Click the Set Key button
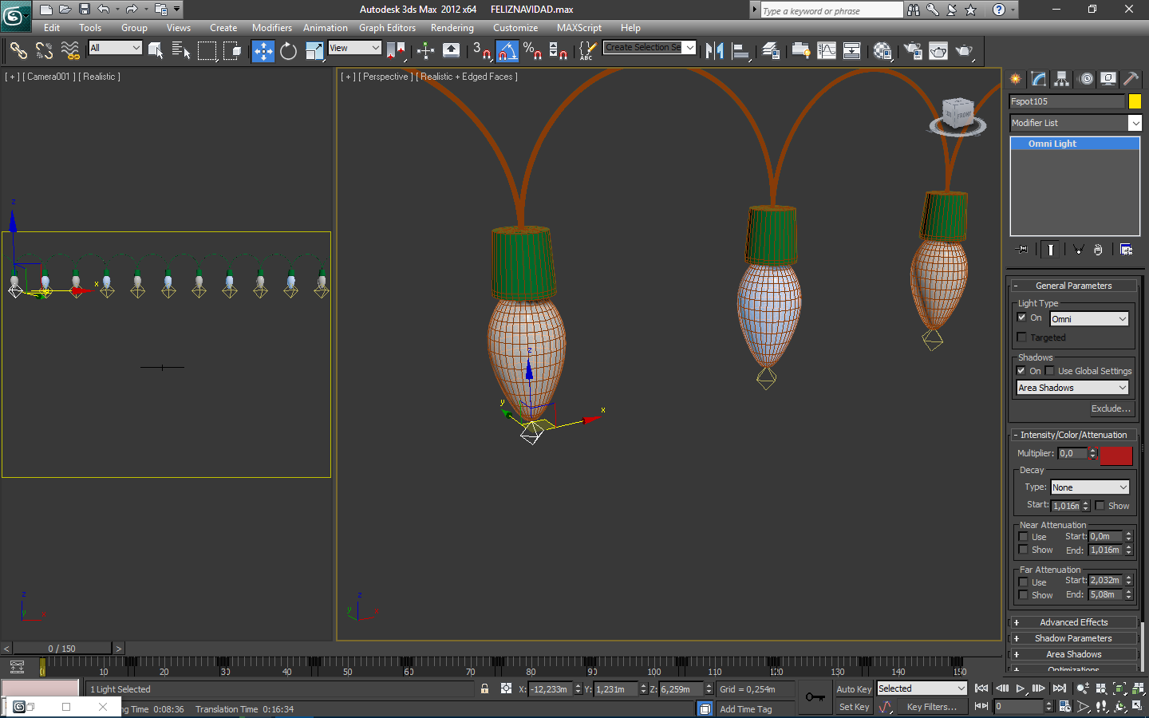 854,707
